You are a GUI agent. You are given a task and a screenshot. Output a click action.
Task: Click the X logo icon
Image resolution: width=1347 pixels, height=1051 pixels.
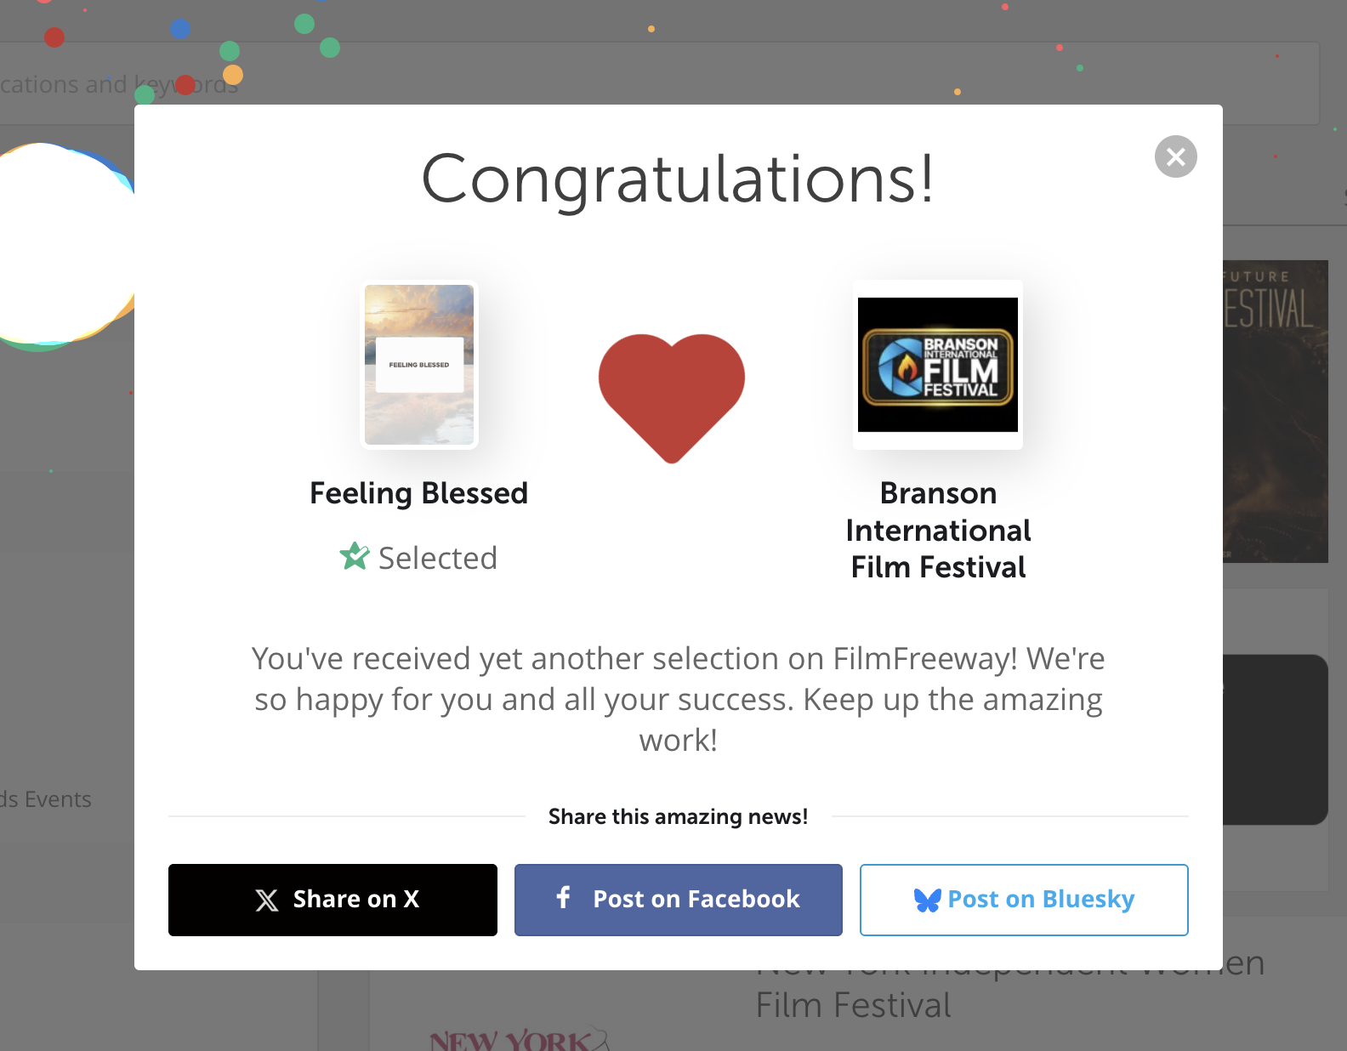click(267, 900)
